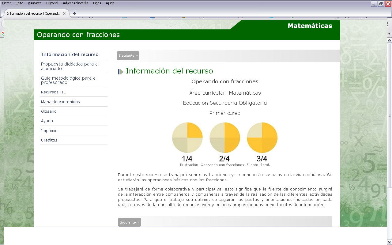Select the 1/4 fraction pie illustration
The image size is (392, 245).
[187, 138]
